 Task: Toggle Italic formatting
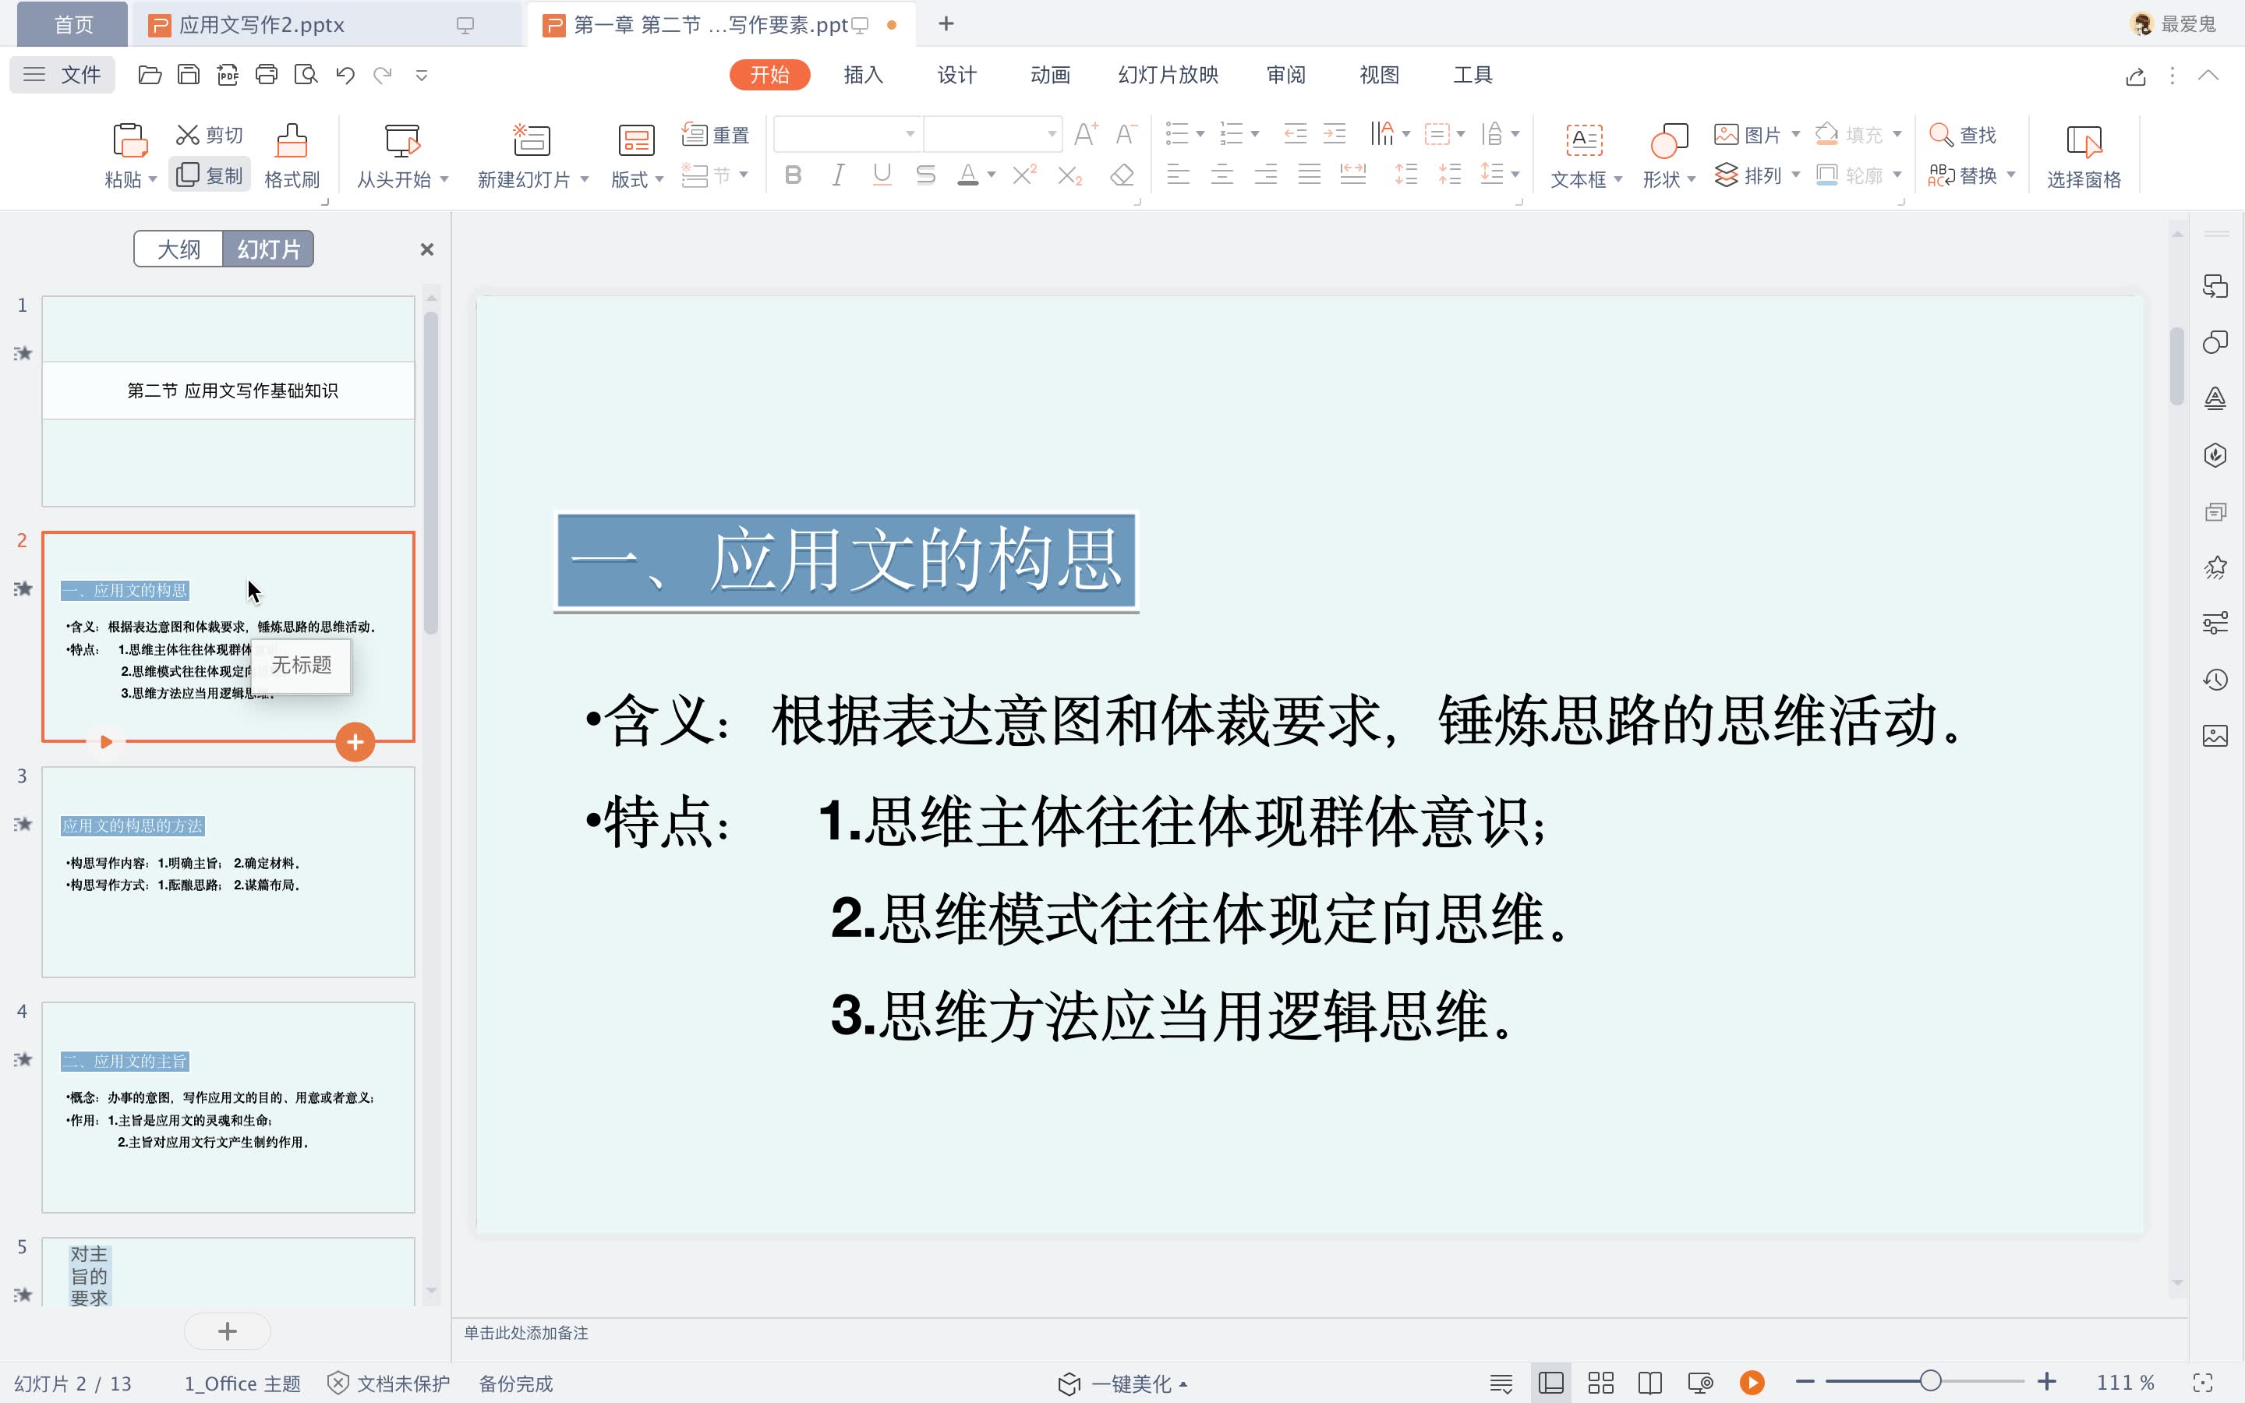pyautogui.click(x=838, y=175)
